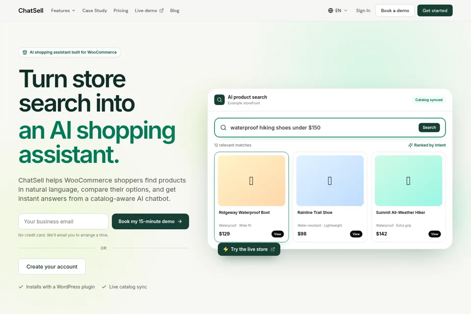Focus the Your business email field
This screenshot has height=314, width=471.
(63, 221)
